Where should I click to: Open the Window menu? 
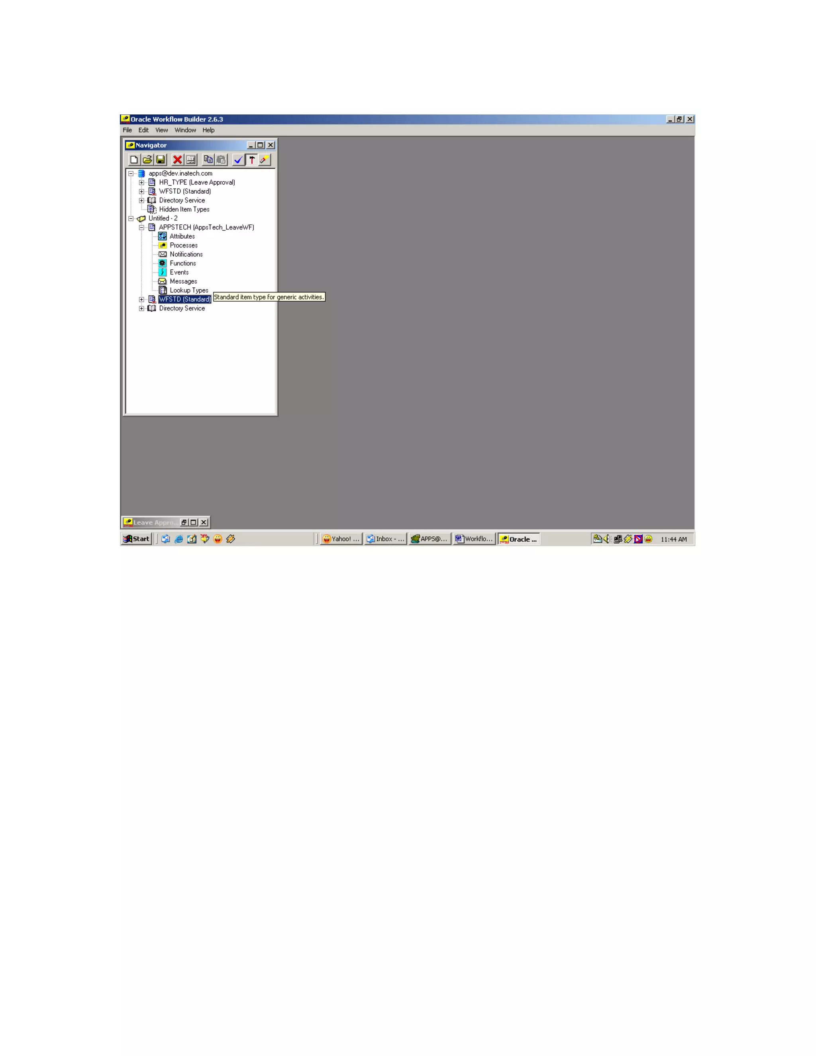[x=185, y=130]
